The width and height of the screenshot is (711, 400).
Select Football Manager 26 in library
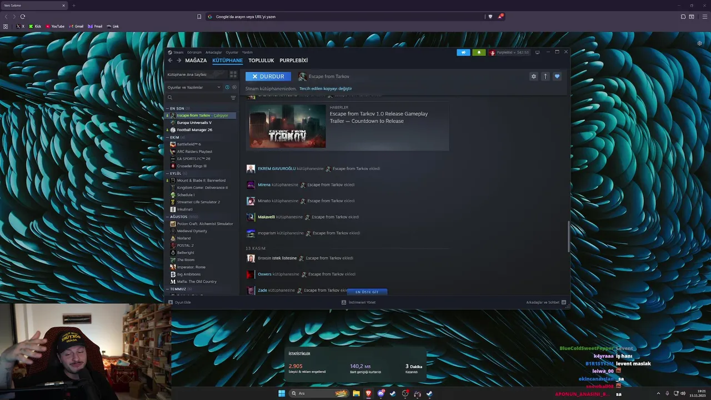pos(194,130)
